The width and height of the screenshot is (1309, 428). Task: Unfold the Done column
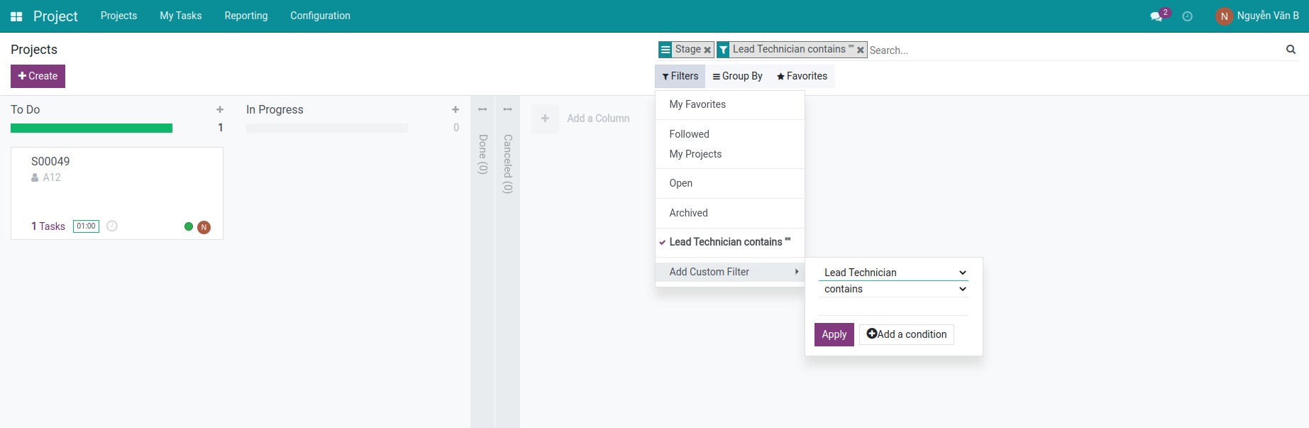482,109
